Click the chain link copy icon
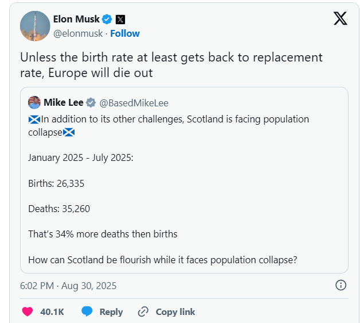The image size is (360, 323). tap(143, 312)
